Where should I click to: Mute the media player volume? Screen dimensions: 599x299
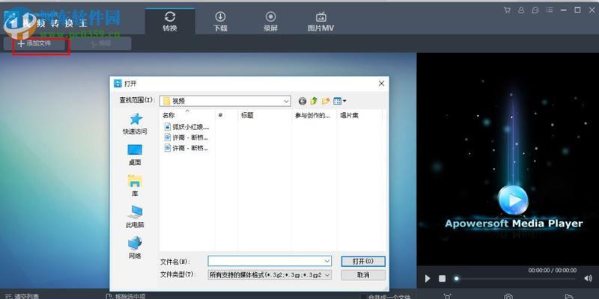click(589, 279)
